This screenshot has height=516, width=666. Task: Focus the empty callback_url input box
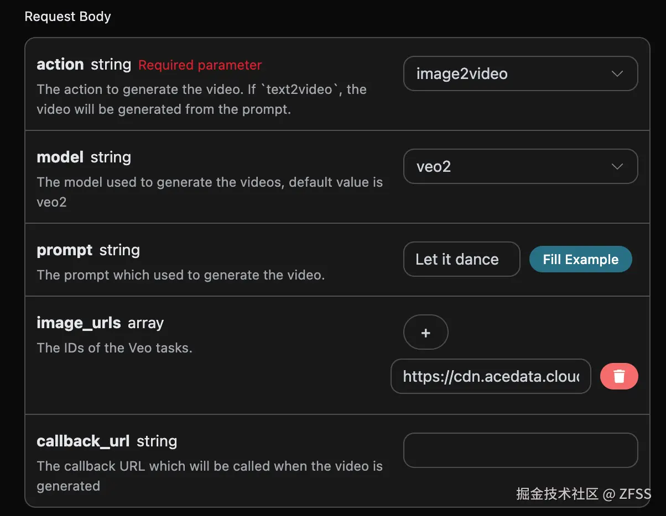click(x=520, y=450)
